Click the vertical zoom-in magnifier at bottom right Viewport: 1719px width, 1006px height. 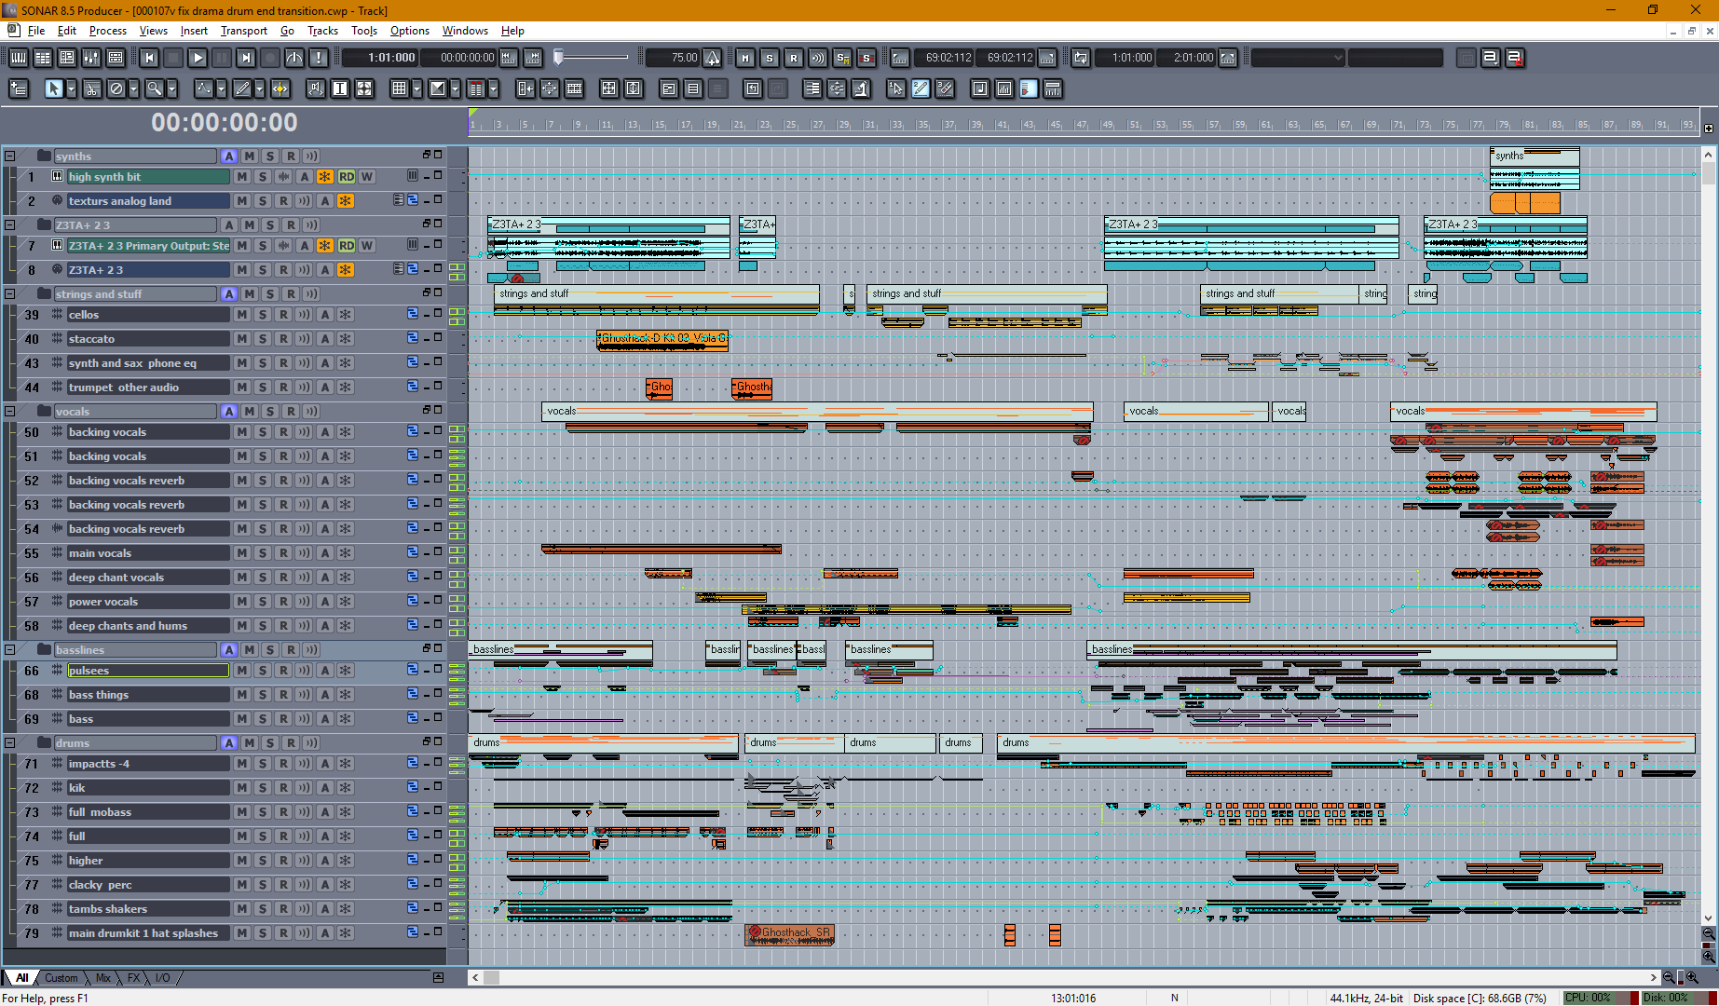pos(1709,957)
